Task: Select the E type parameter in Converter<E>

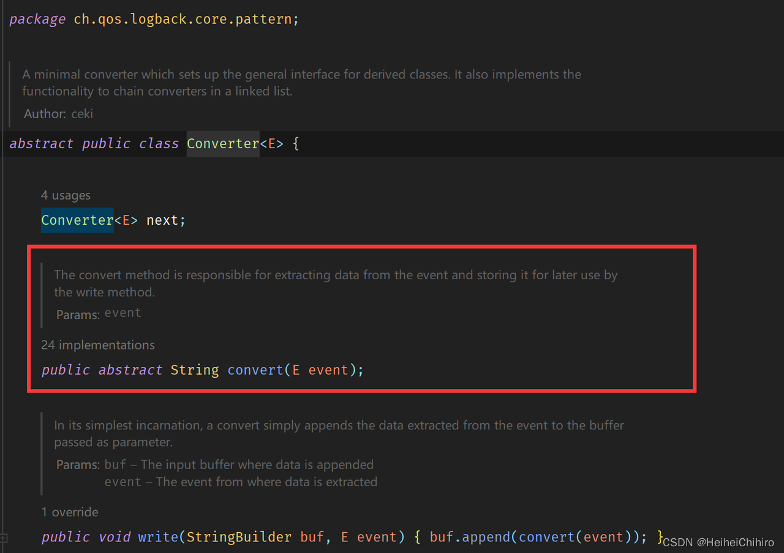Action: 271,143
